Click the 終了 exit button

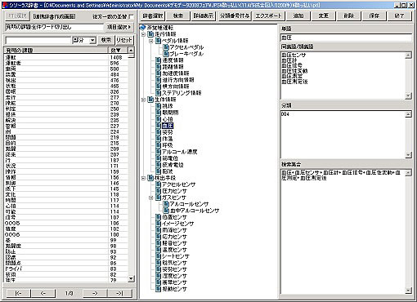(x=399, y=16)
